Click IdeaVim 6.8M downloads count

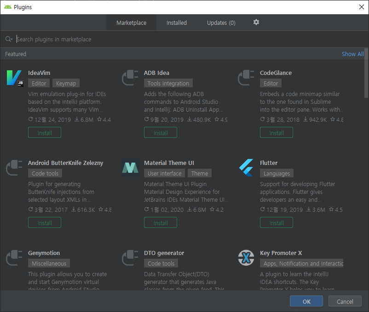(84, 119)
